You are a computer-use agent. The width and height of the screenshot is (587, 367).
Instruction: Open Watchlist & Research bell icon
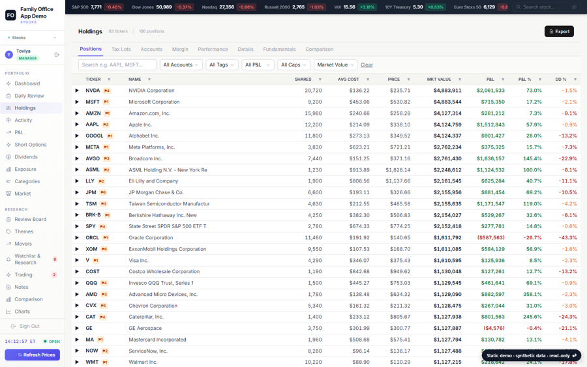coord(8,259)
